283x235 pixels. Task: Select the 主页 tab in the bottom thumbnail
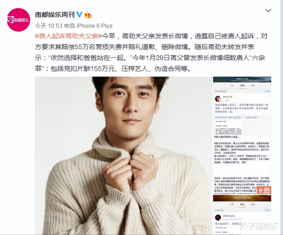232,204
